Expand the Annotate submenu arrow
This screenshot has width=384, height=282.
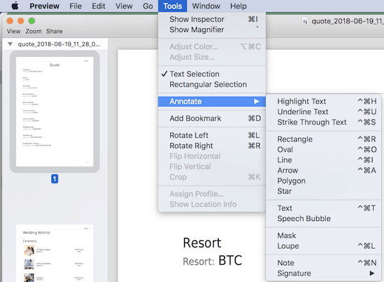tap(257, 101)
